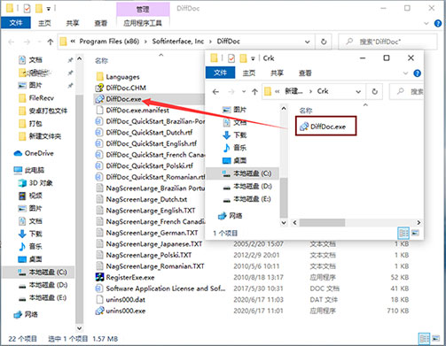The width and height of the screenshot is (446, 346).
Task: Click the Crk sidebar scrollbar down arrow
Action: point(284,223)
